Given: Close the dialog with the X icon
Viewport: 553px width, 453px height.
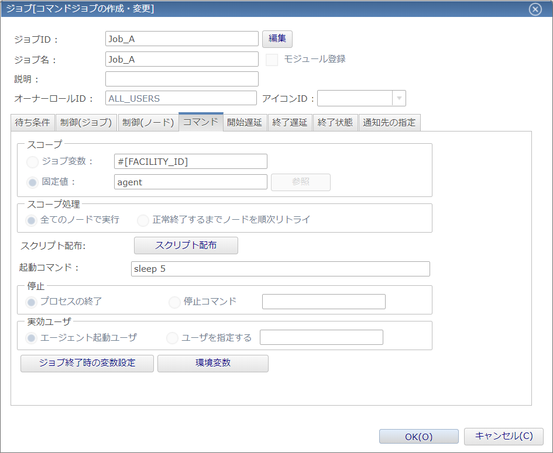Looking at the screenshot, I should tap(535, 9).
